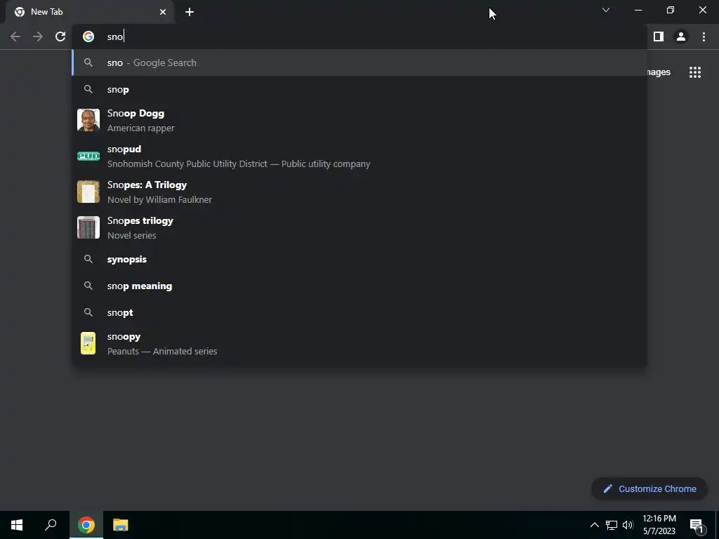Open File Explorer from taskbar

point(121,525)
